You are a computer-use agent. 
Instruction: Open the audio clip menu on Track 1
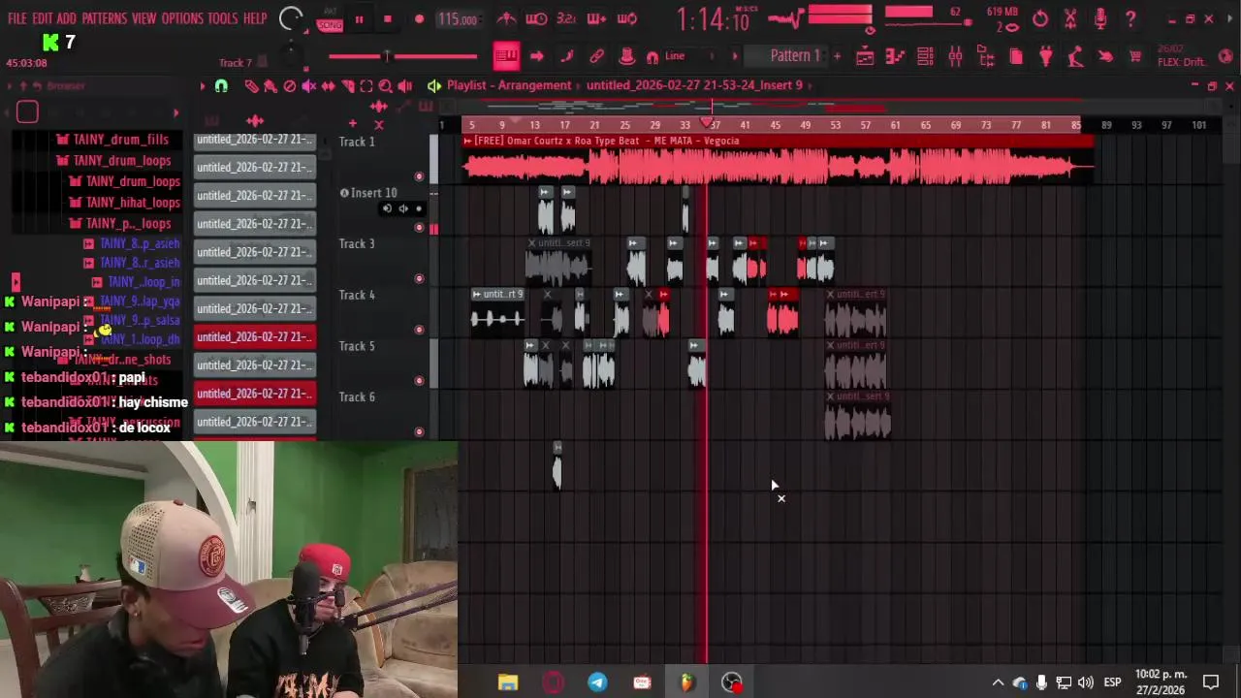(467, 142)
